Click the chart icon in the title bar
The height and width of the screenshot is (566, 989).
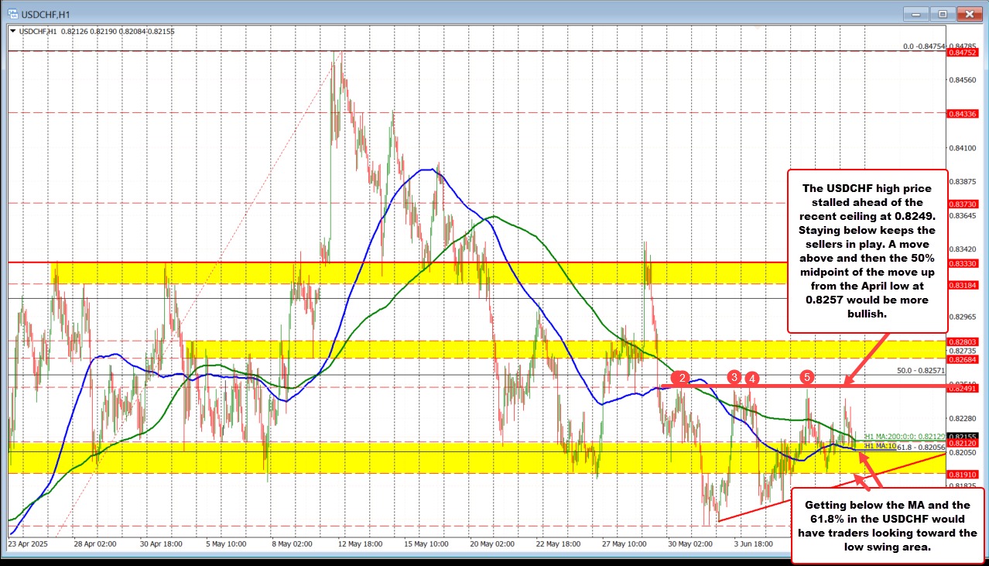(11, 13)
